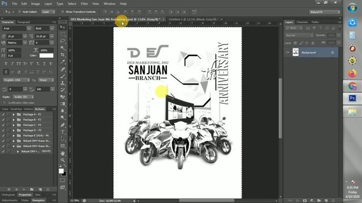Image resolution: width=362 pixels, height=203 pixels.
Task: Toggle checkmark for Package E (ASA) action set
Action: coord(3,135)
